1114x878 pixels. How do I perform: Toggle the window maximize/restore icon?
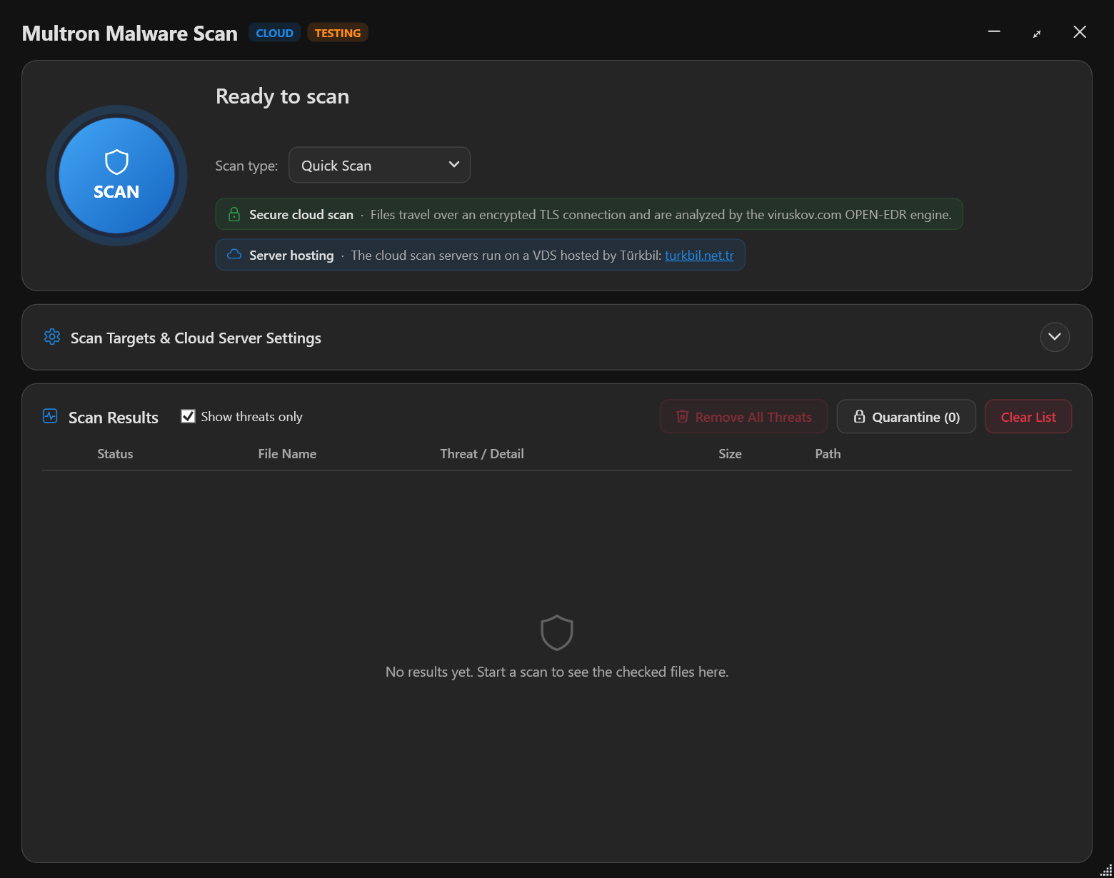click(x=1037, y=33)
